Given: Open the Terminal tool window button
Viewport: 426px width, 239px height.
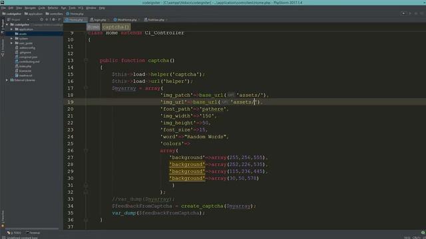Looking at the screenshot, I should click(33, 233).
